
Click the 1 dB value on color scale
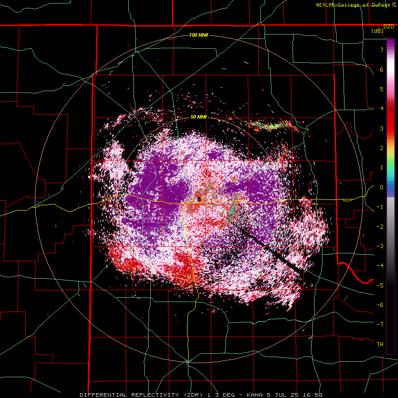pyautogui.click(x=382, y=168)
